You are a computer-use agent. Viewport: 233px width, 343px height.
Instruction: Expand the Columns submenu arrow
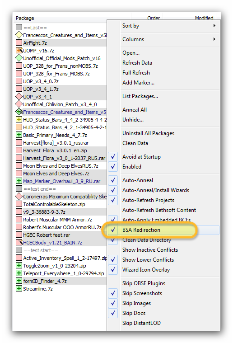point(214,39)
